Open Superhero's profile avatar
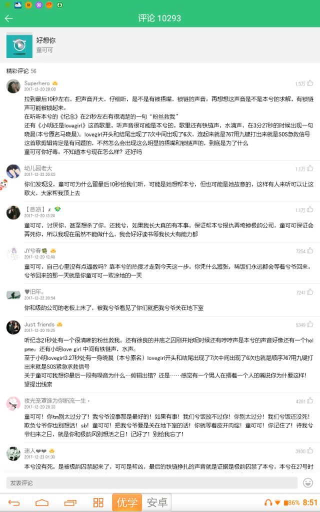Screen dimensions: 320x512 13,86
